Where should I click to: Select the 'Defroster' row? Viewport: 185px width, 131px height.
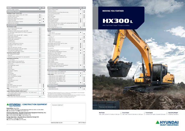click(26, 56)
